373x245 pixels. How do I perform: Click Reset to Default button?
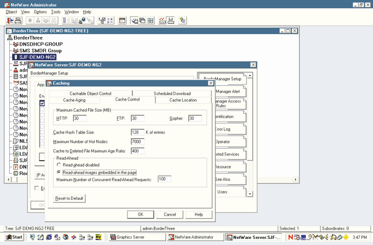69,198
